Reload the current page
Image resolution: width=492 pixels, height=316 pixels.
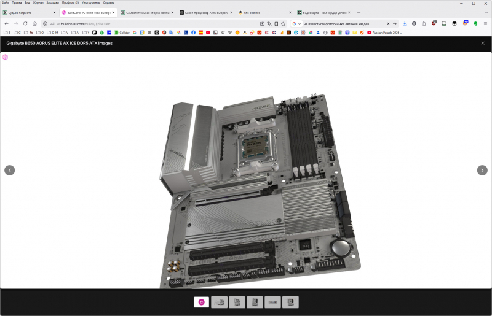[x=25, y=24]
